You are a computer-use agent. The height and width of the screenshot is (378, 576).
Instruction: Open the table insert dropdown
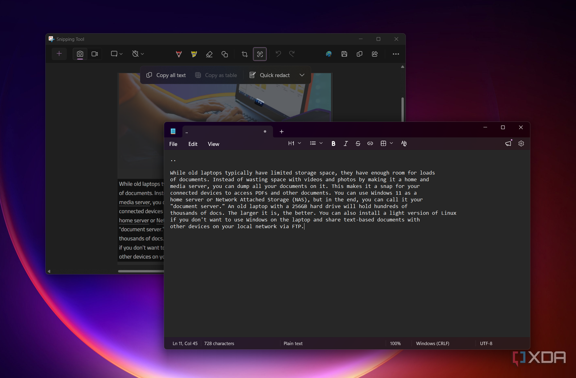coord(387,143)
